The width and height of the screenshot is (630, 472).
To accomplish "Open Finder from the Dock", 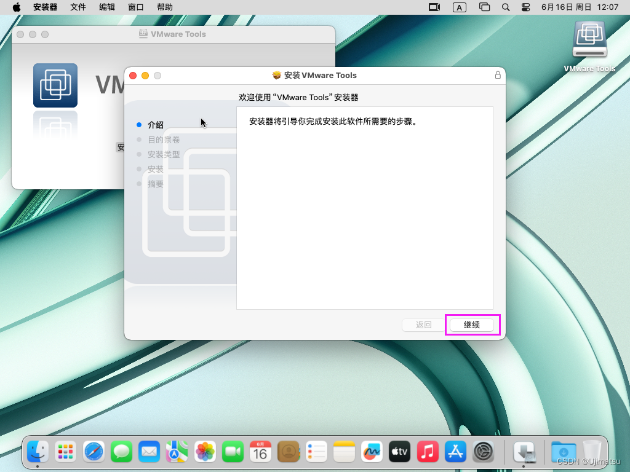I will (x=38, y=452).
